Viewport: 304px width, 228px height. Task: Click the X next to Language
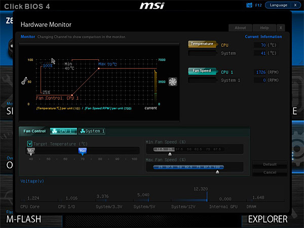pos(295,5)
